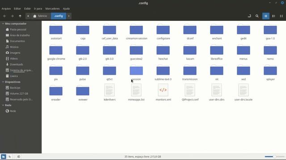Select the cinnamon-session folder
This screenshot has height=160, width=286.
coord(136,32)
